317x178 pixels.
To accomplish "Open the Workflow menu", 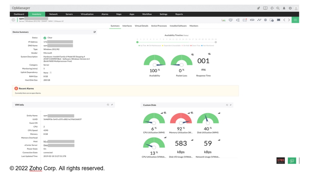I will pyautogui.click(x=147, y=14).
